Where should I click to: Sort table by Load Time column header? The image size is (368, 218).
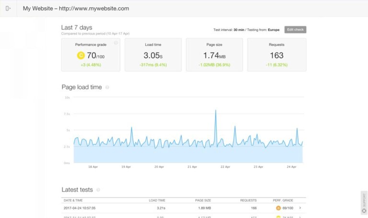point(157,200)
